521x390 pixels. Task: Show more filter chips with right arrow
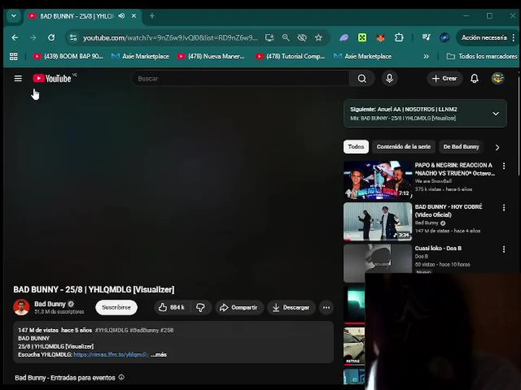497,147
